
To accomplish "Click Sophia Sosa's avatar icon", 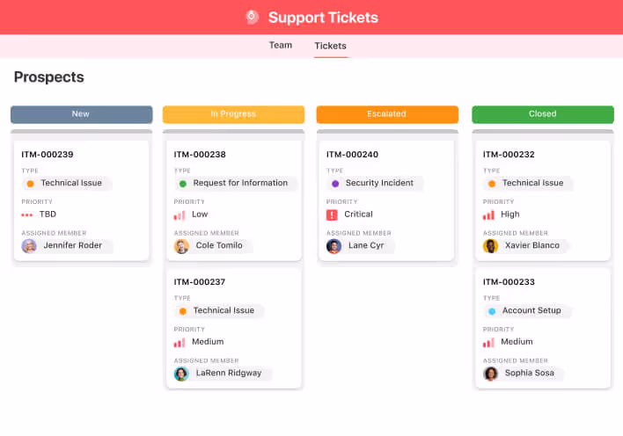I will [491, 374].
